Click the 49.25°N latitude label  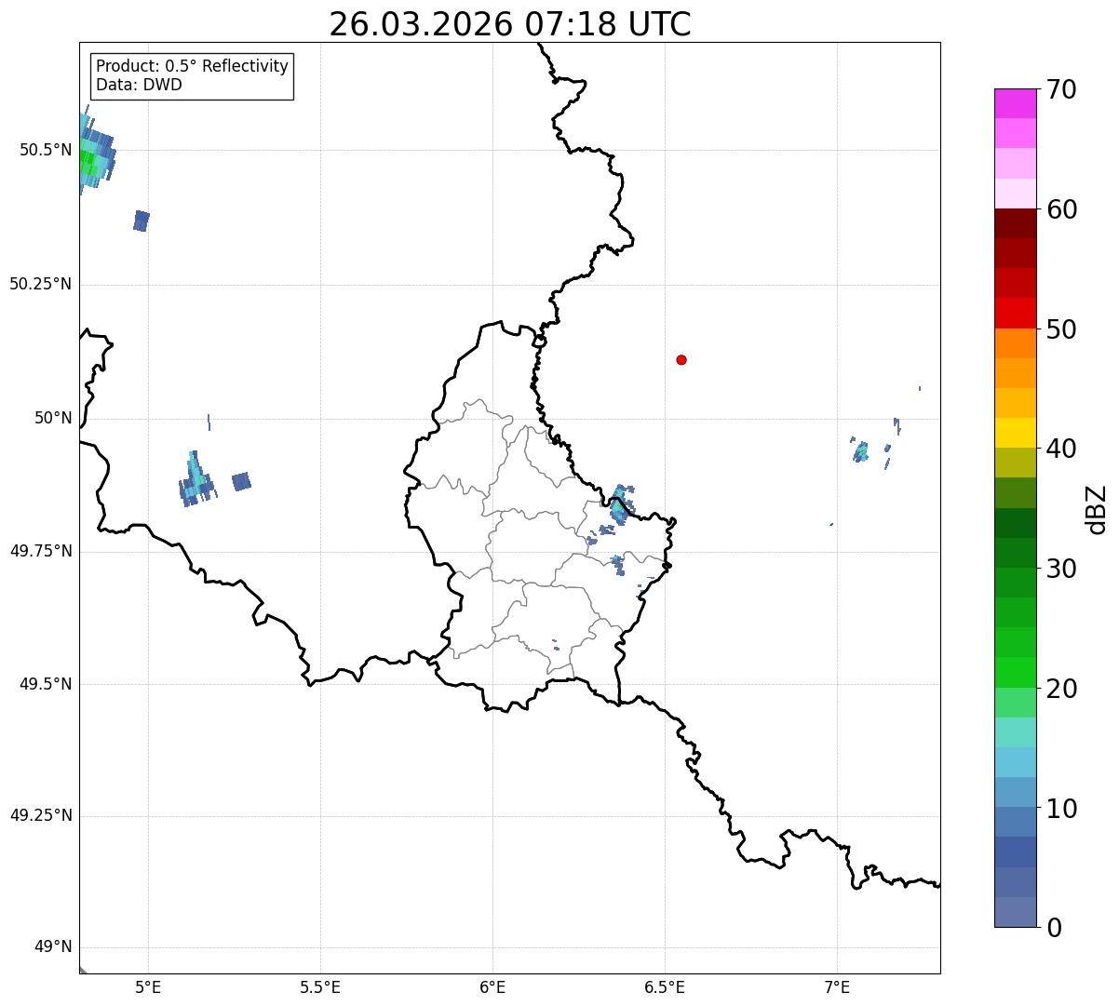(40, 815)
